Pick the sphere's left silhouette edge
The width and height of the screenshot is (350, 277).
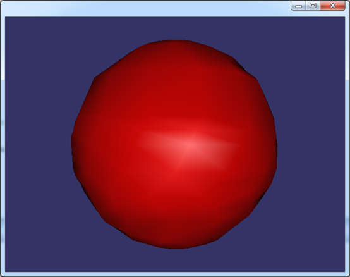(74, 145)
